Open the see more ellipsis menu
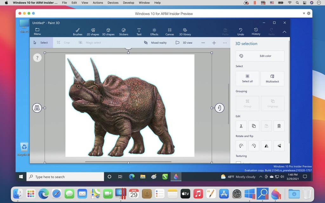This screenshot has height=203, width=325. 225,43
